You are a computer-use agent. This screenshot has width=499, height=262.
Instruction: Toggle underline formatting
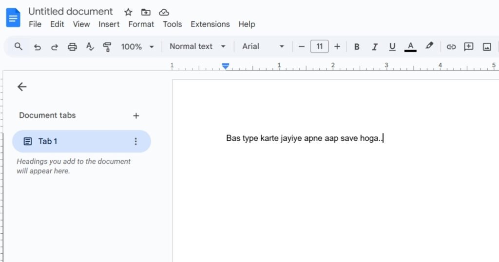point(392,47)
